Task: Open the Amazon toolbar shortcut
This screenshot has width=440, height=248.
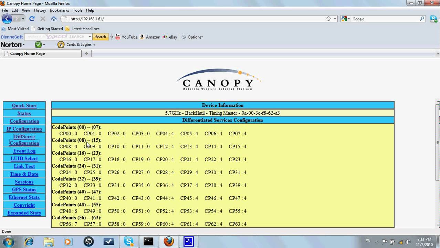Action: click(x=150, y=37)
